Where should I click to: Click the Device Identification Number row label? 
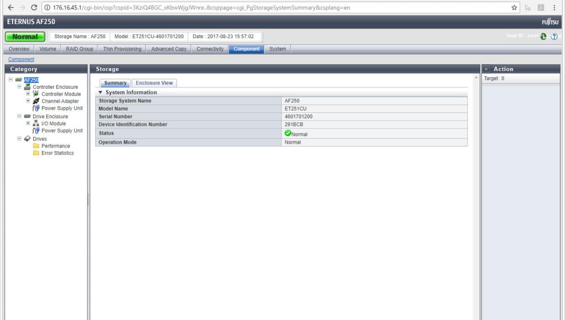pyautogui.click(x=133, y=125)
